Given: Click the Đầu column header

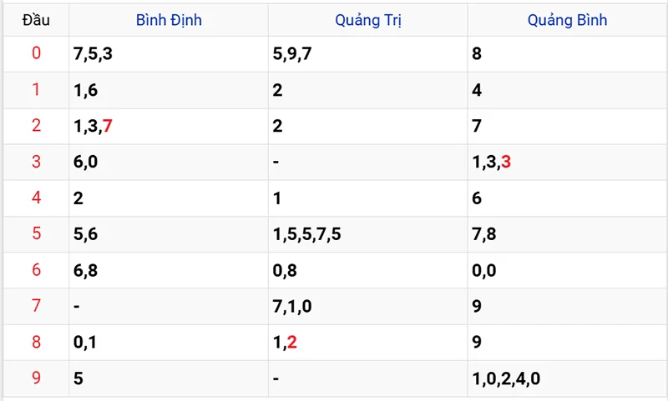Looking at the screenshot, I should point(36,20).
